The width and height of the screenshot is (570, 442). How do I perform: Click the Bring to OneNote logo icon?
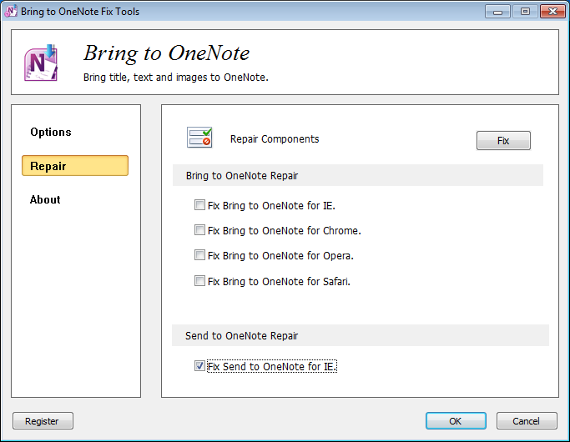[41, 63]
